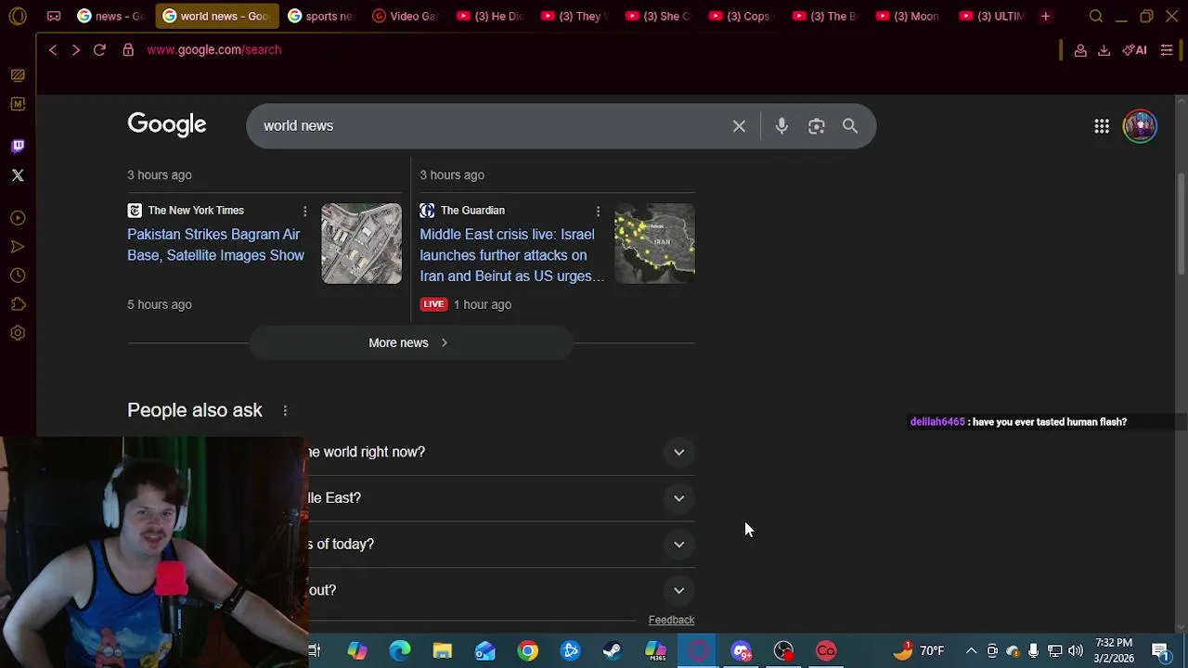
Task: Go forward to next page
Action: [76, 50]
